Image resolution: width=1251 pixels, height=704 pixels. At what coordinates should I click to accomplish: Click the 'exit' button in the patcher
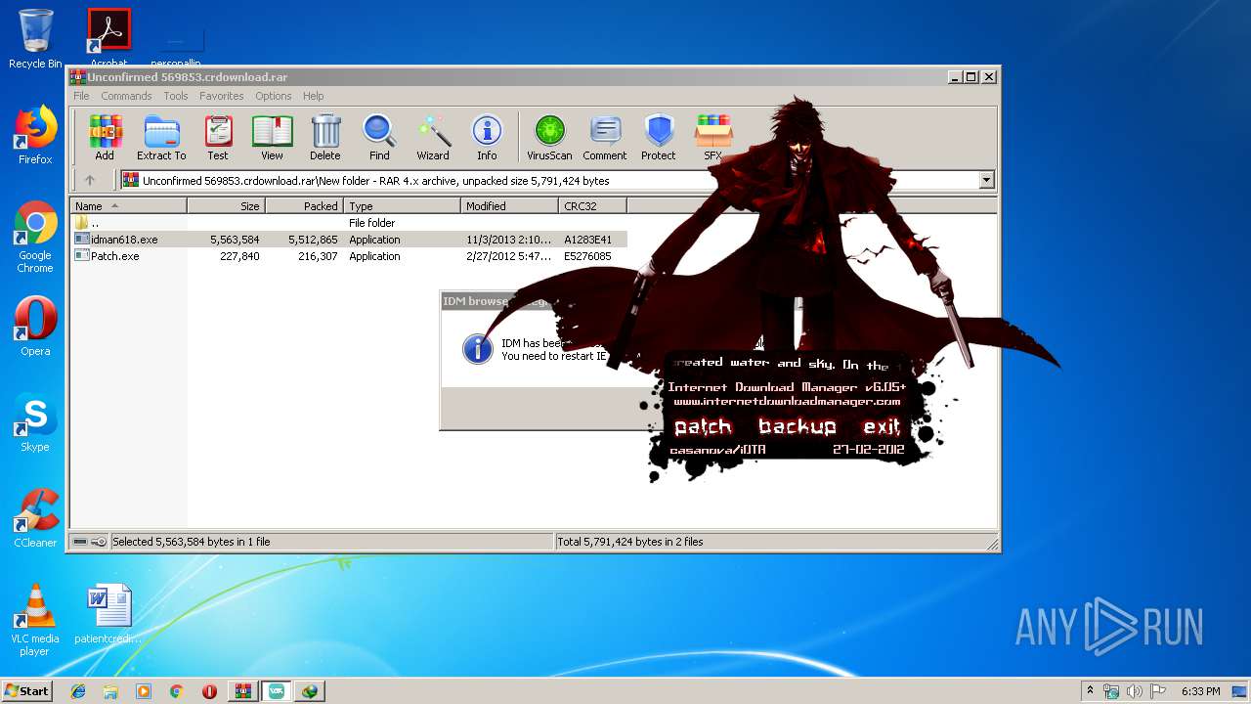pos(881,427)
